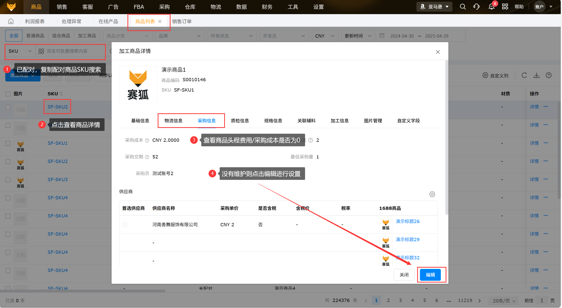
Task: Click the blue 编辑 button
Action: 430,275
